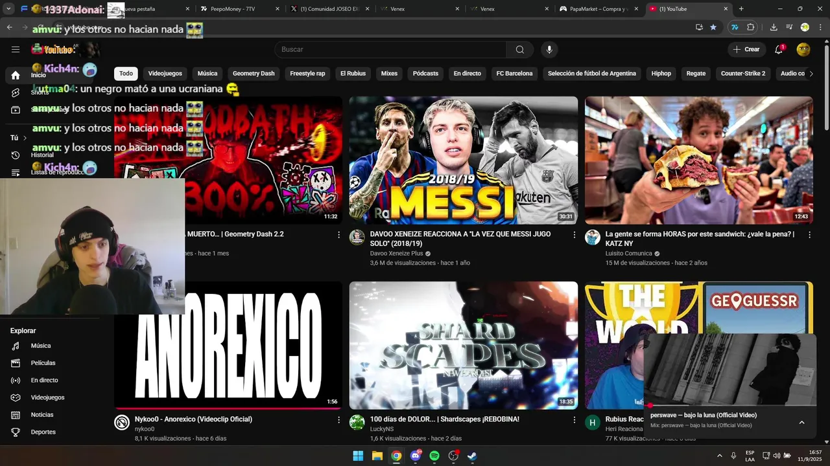Open the Chrome three-dot menu
Viewport: 830px width, 466px height.
[x=820, y=27]
